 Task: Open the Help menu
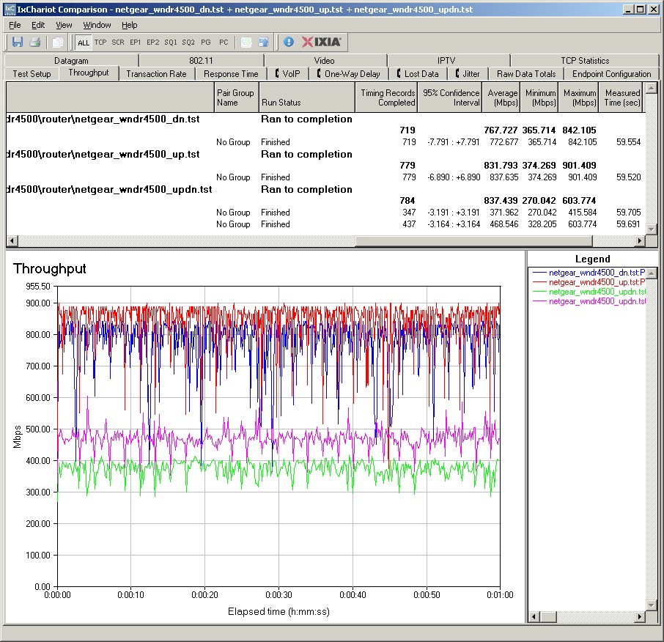130,25
